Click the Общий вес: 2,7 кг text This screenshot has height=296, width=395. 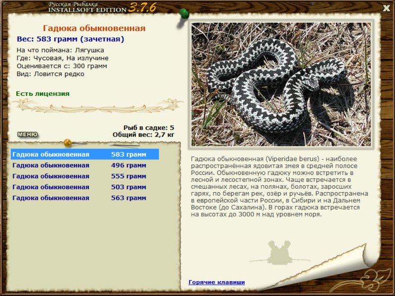coord(143,134)
